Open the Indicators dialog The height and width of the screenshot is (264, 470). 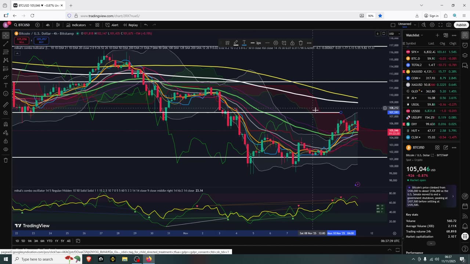click(x=76, y=25)
